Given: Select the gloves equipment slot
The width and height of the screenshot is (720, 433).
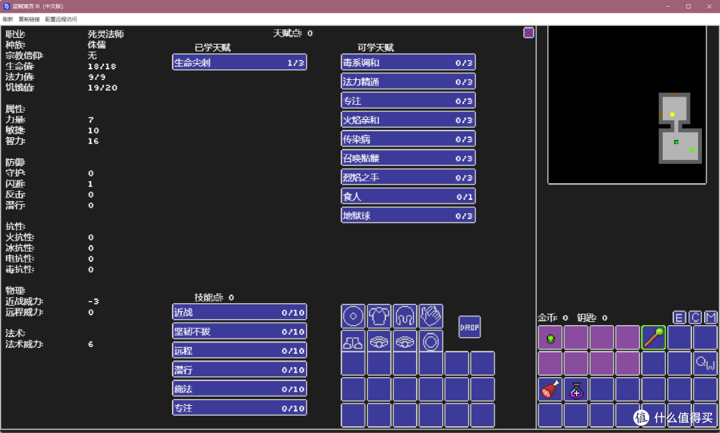Looking at the screenshot, I should point(431,316).
